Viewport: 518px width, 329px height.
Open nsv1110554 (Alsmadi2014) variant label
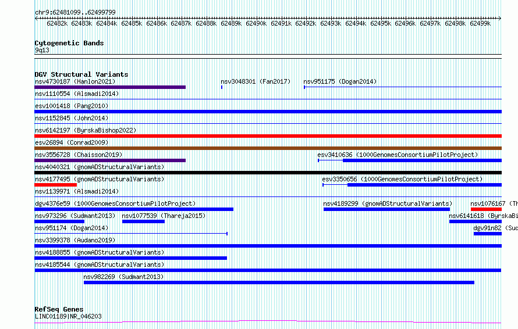tap(77, 94)
